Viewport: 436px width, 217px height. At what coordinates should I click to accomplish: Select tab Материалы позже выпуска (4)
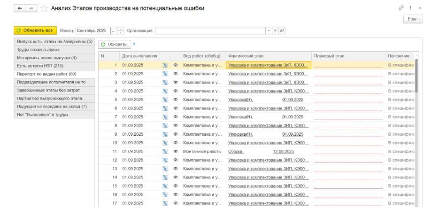click(x=54, y=58)
